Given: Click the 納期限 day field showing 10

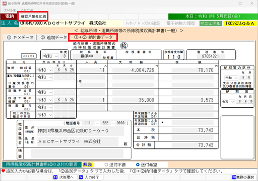Looking at the screenshot, I should point(251,101).
